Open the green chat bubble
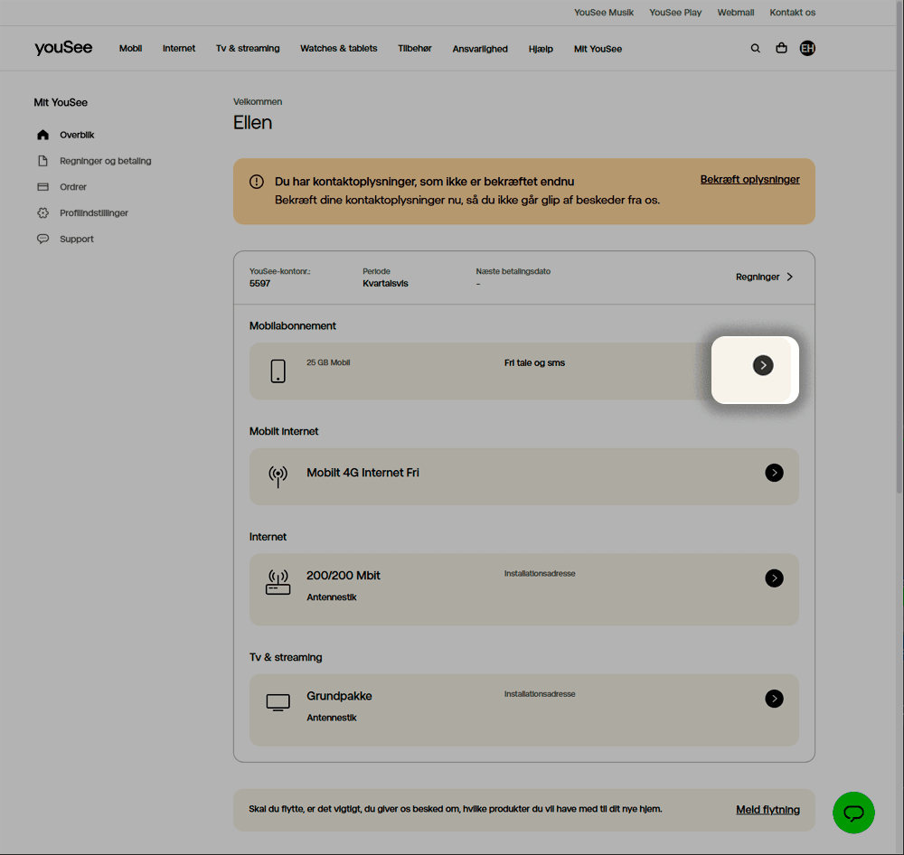 click(853, 812)
